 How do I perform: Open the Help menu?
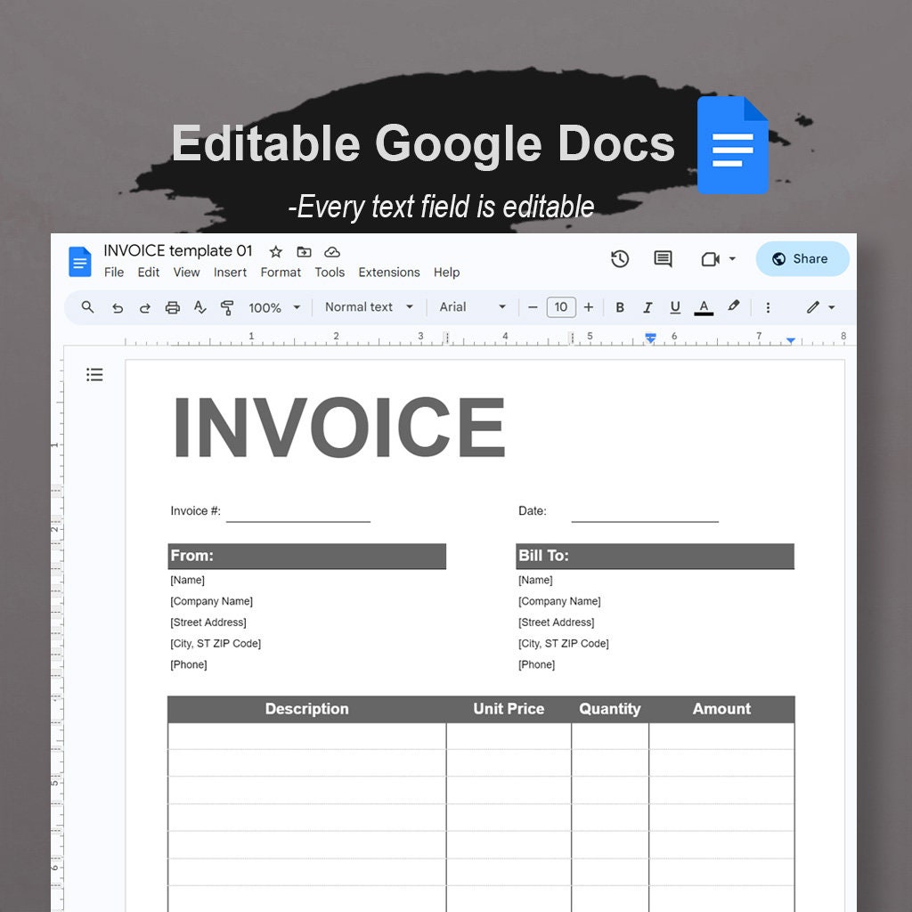447,273
